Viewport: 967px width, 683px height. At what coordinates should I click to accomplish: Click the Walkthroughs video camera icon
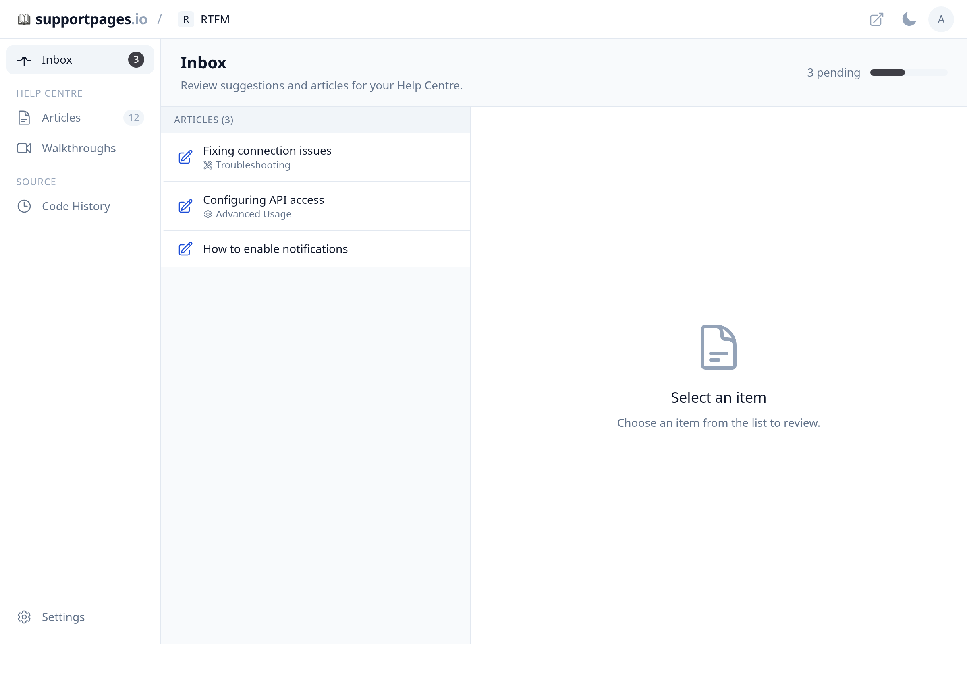tap(24, 149)
